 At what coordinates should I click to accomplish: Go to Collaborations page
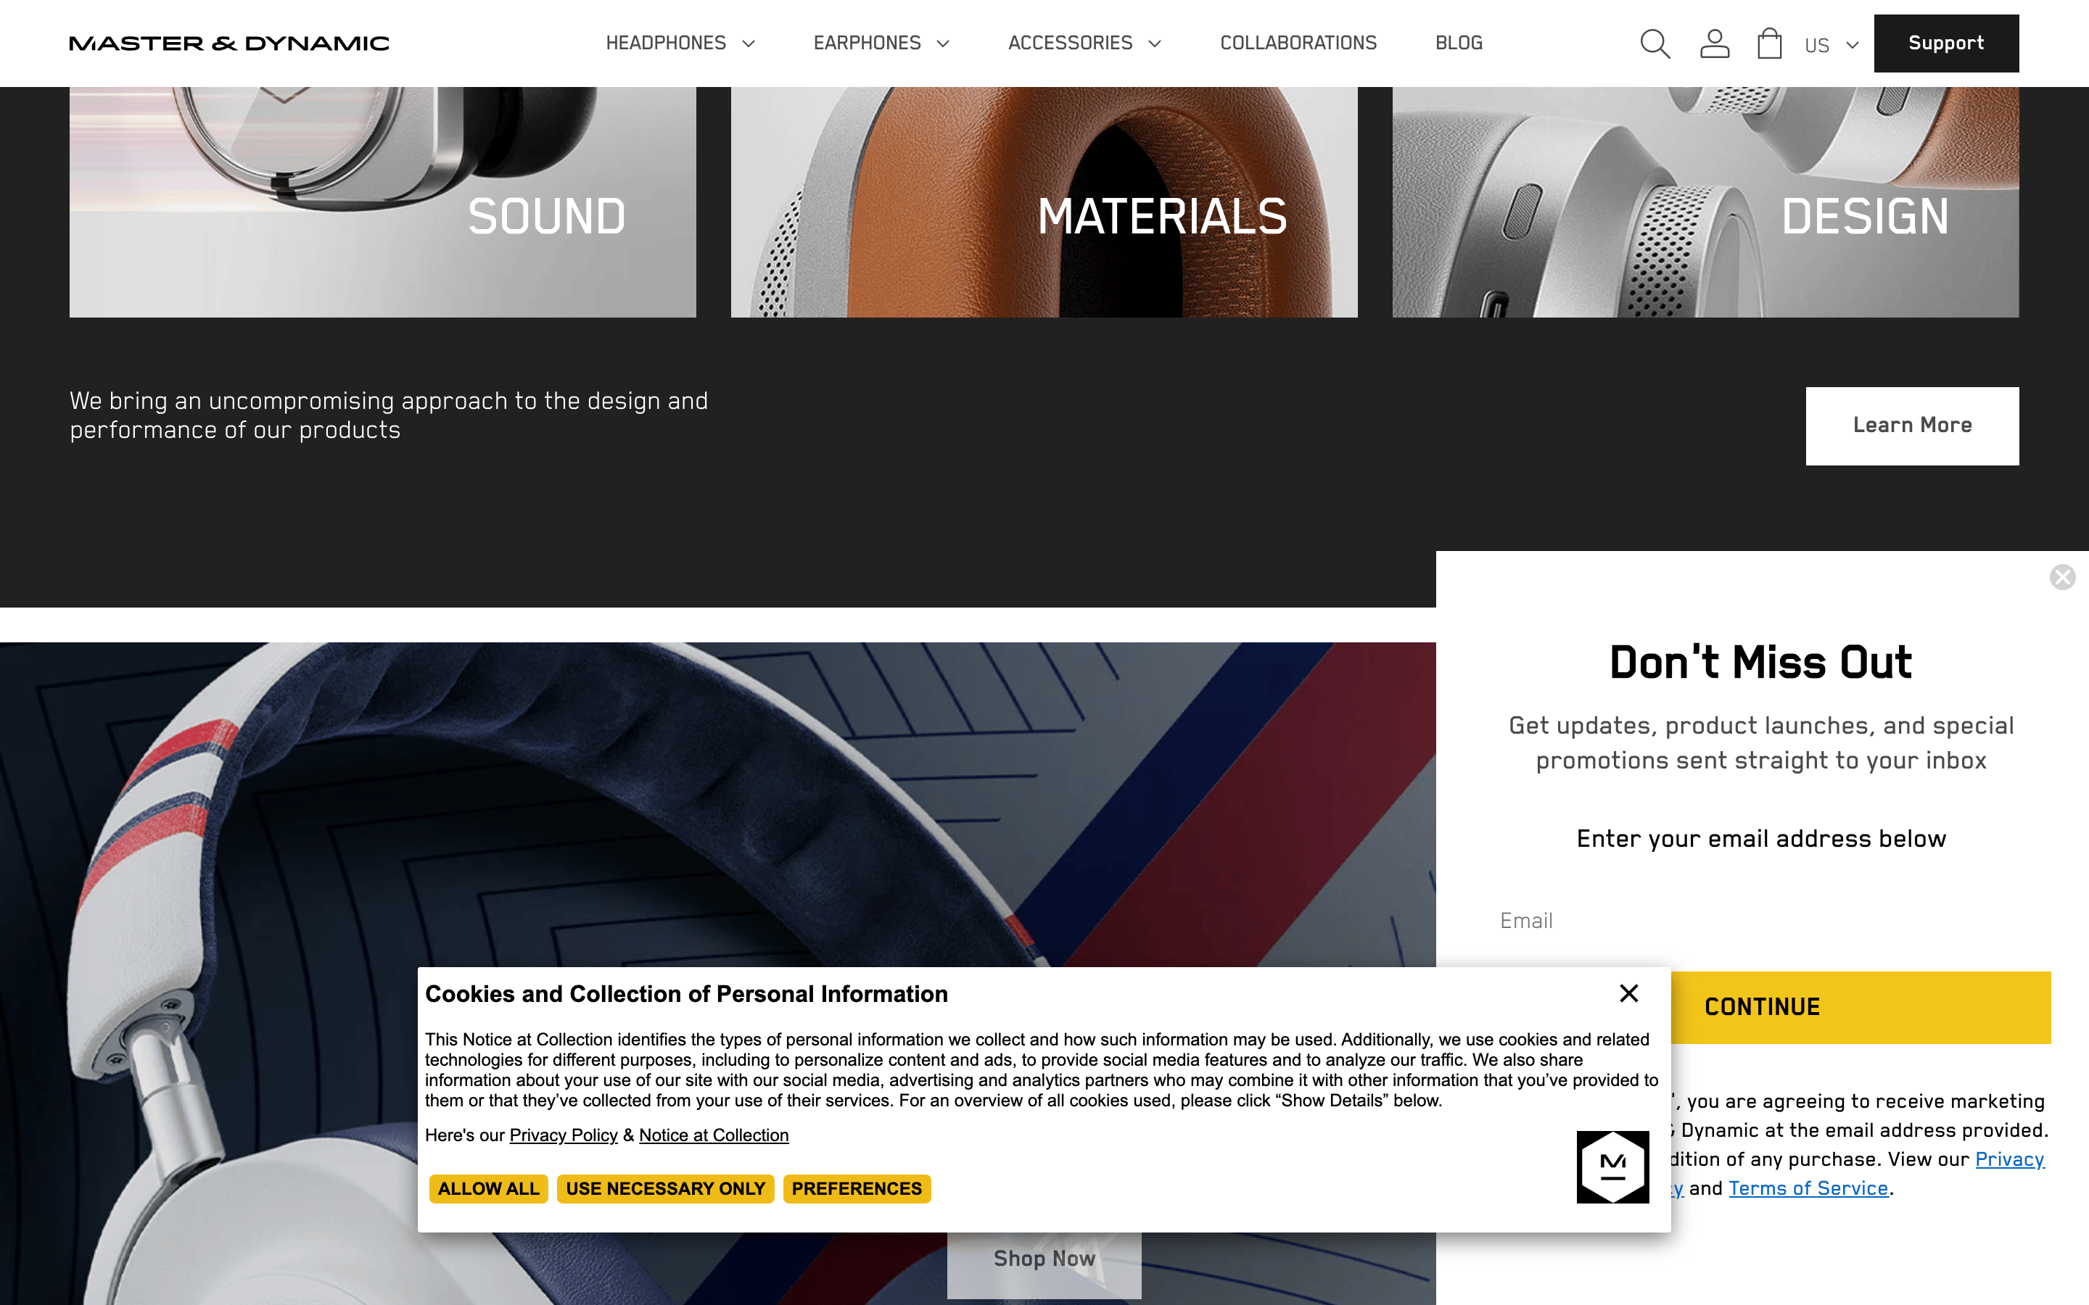click(x=1298, y=43)
